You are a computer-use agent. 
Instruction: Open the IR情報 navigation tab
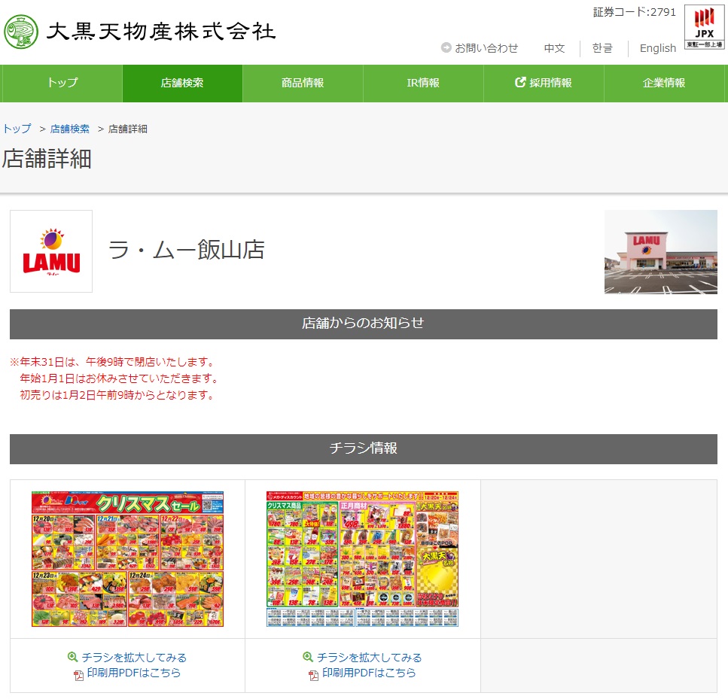tap(423, 83)
